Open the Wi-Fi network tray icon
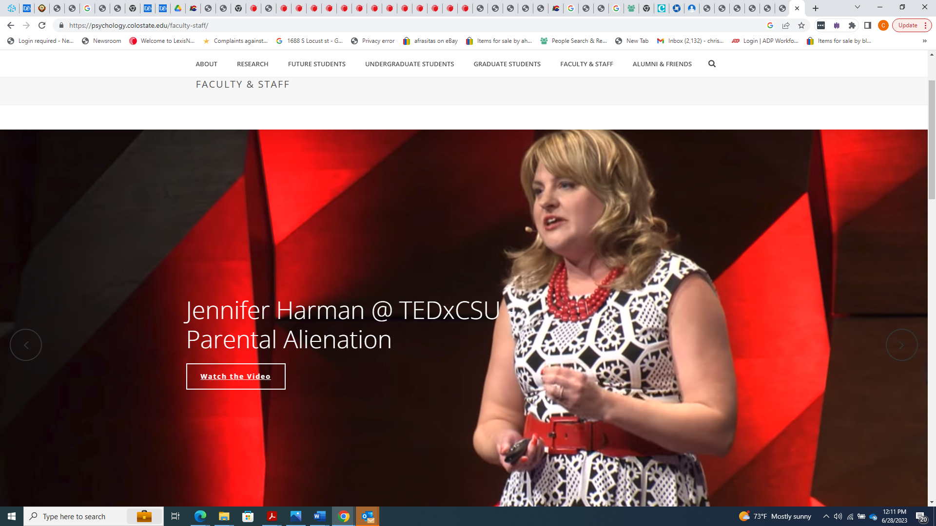Image resolution: width=936 pixels, height=526 pixels. [x=850, y=516]
